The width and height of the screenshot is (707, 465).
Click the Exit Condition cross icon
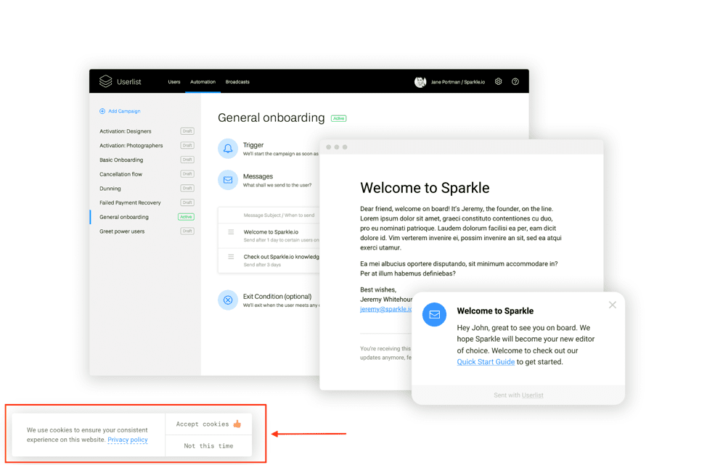point(228,300)
